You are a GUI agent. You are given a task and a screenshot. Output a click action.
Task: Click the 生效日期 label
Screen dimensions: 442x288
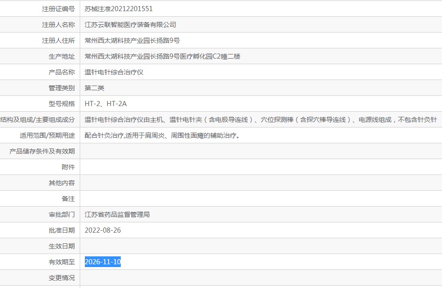point(62,246)
